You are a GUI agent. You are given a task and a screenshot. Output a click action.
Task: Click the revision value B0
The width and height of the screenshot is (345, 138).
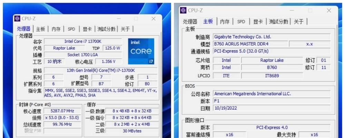(x=147, y=83)
